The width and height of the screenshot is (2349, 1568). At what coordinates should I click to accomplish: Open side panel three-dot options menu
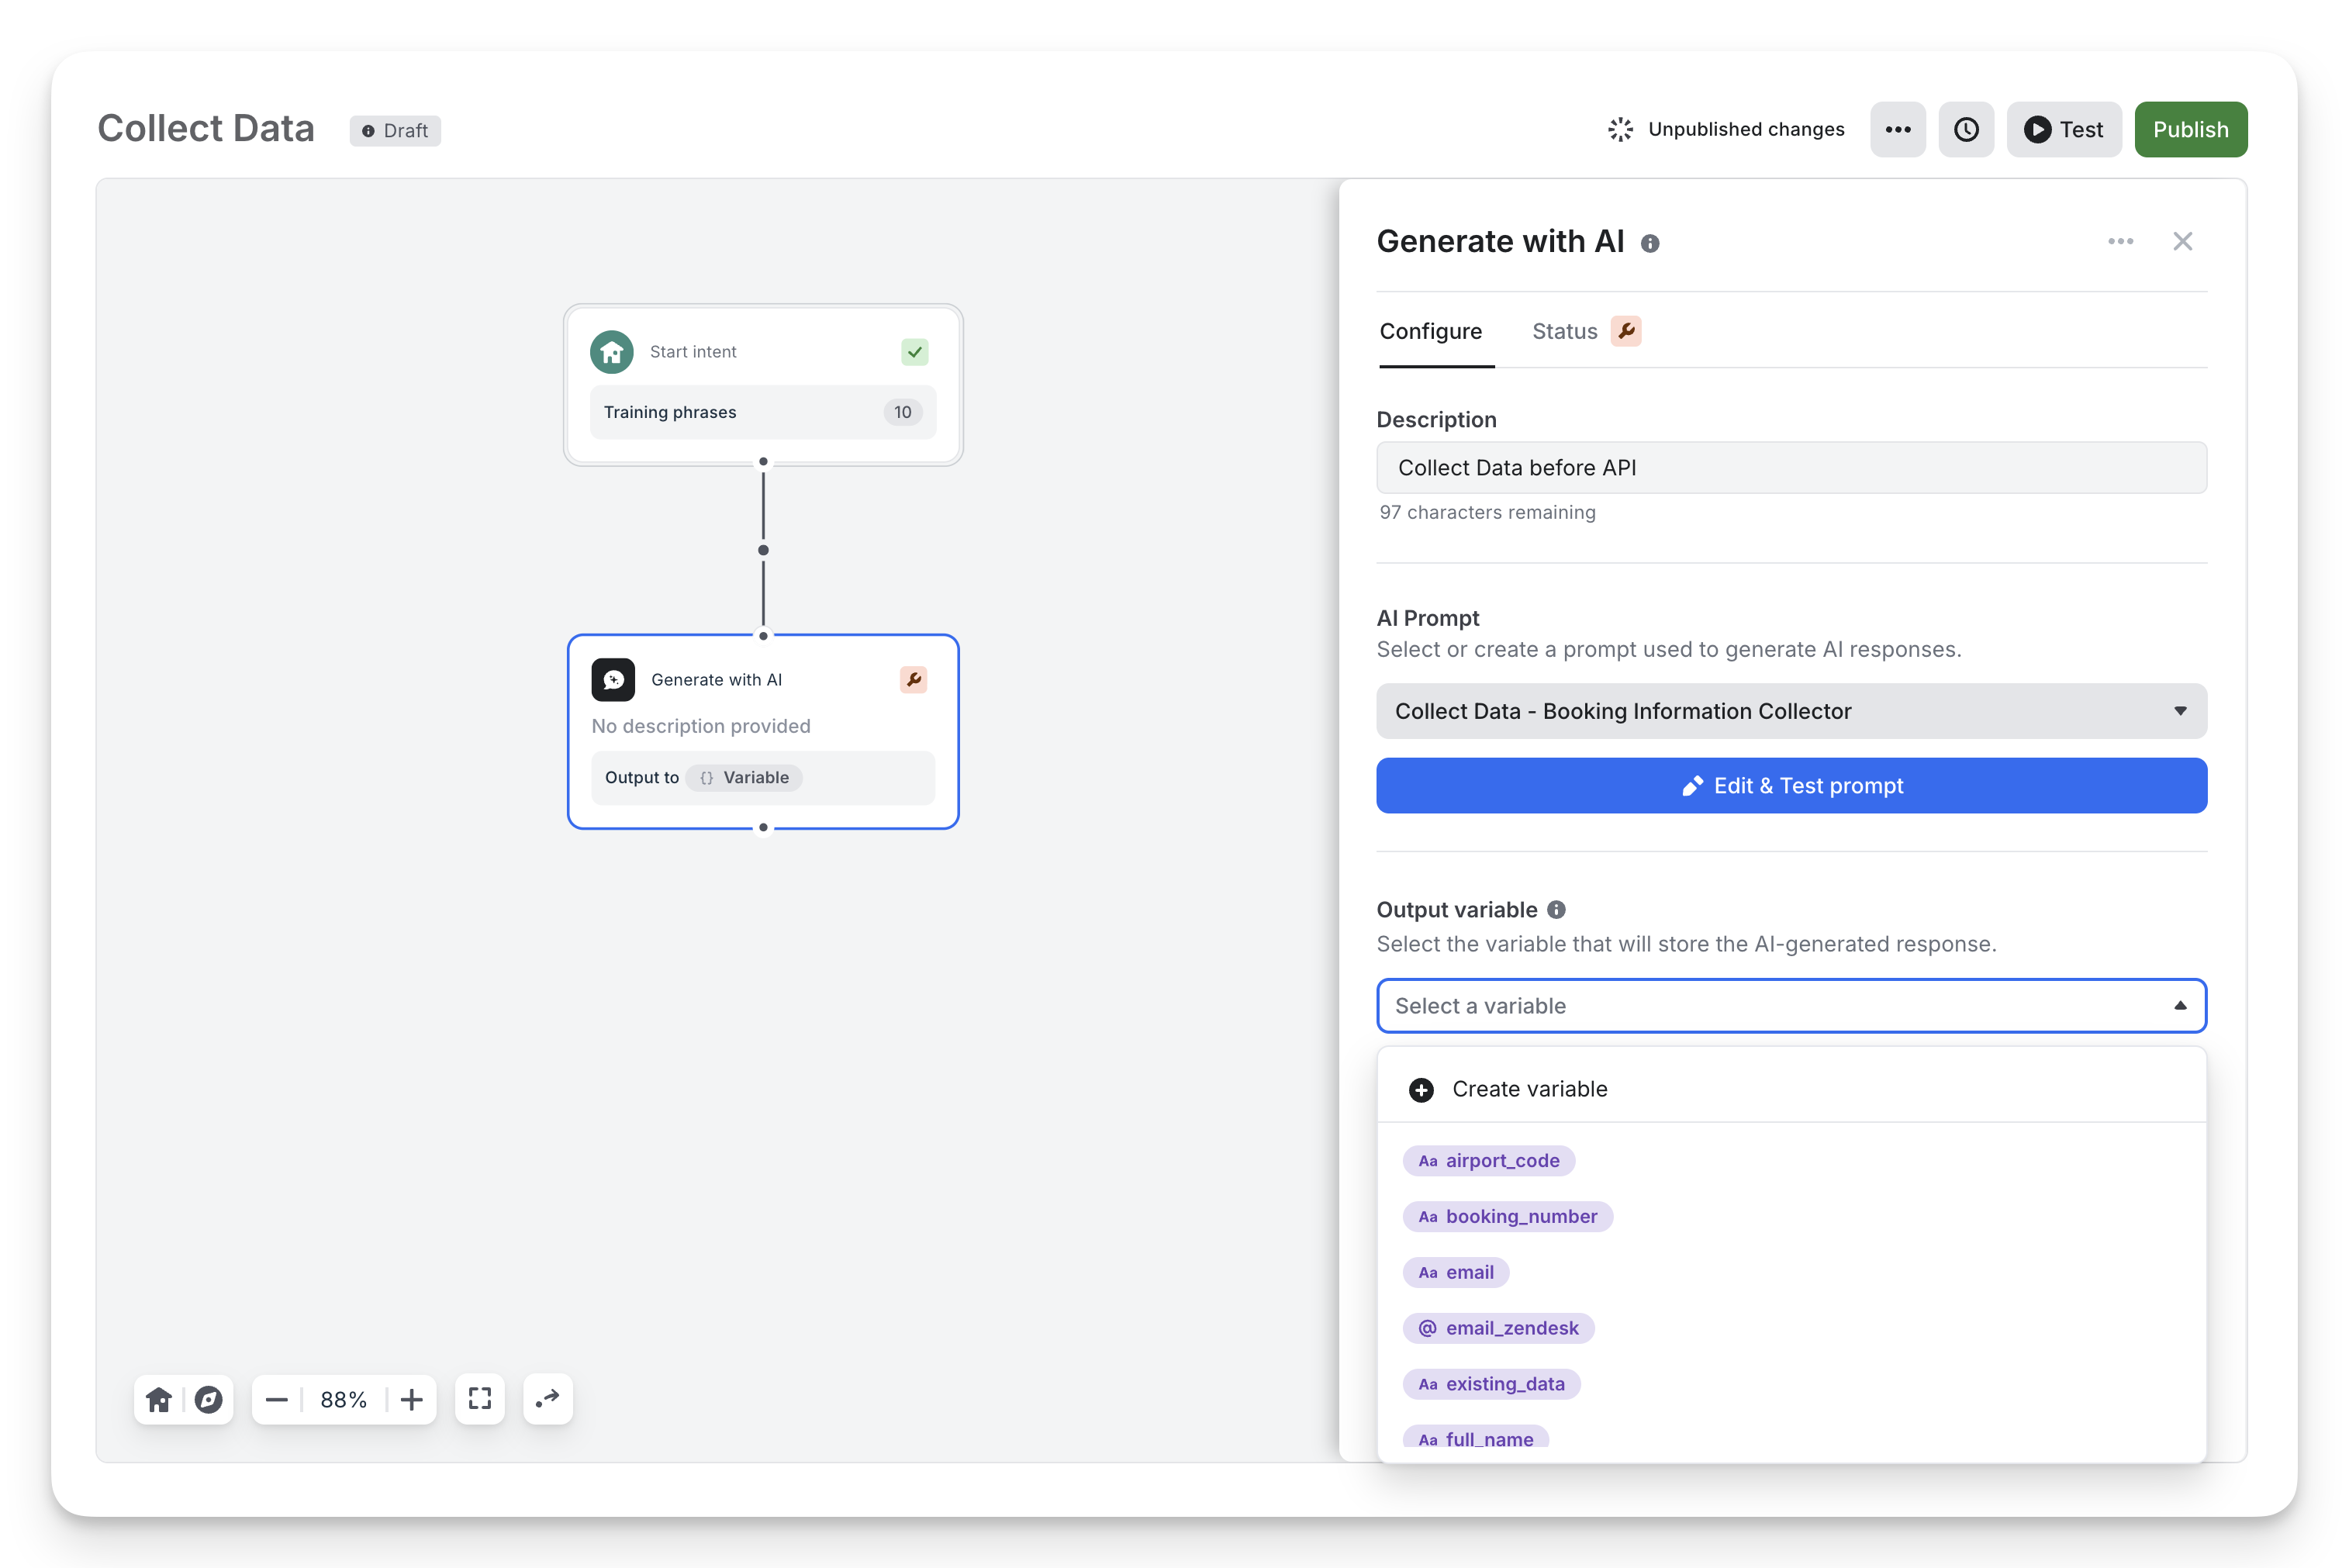tap(2120, 242)
